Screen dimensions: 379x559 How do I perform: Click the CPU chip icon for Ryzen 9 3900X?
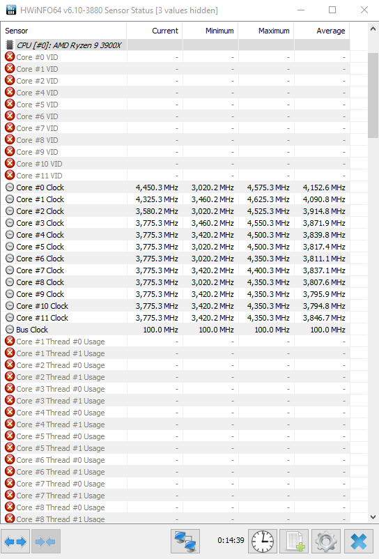pyautogui.click(x=10, y=45)
